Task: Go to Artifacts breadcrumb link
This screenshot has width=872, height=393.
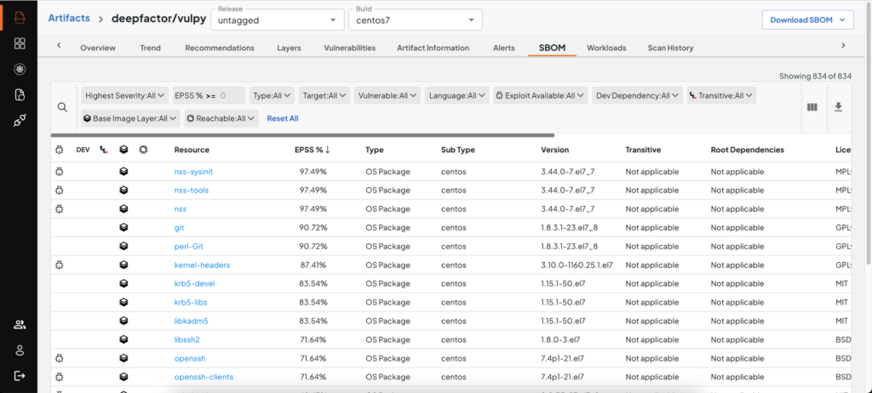Action: pos(69,18)
